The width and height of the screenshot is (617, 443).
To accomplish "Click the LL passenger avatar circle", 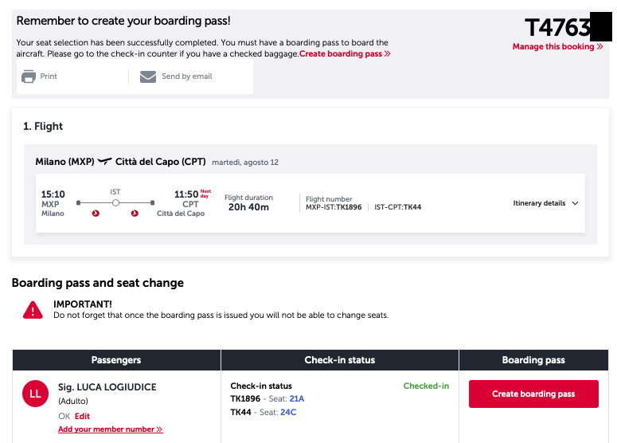I will pyautogui.click(x=35, y=394).
